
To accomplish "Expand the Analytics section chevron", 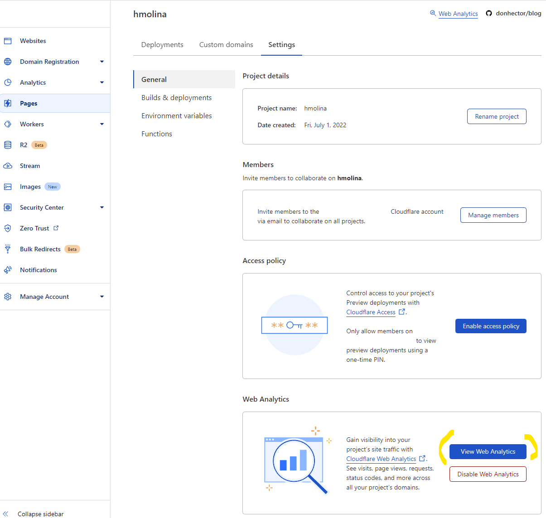I will click(102, 82).
